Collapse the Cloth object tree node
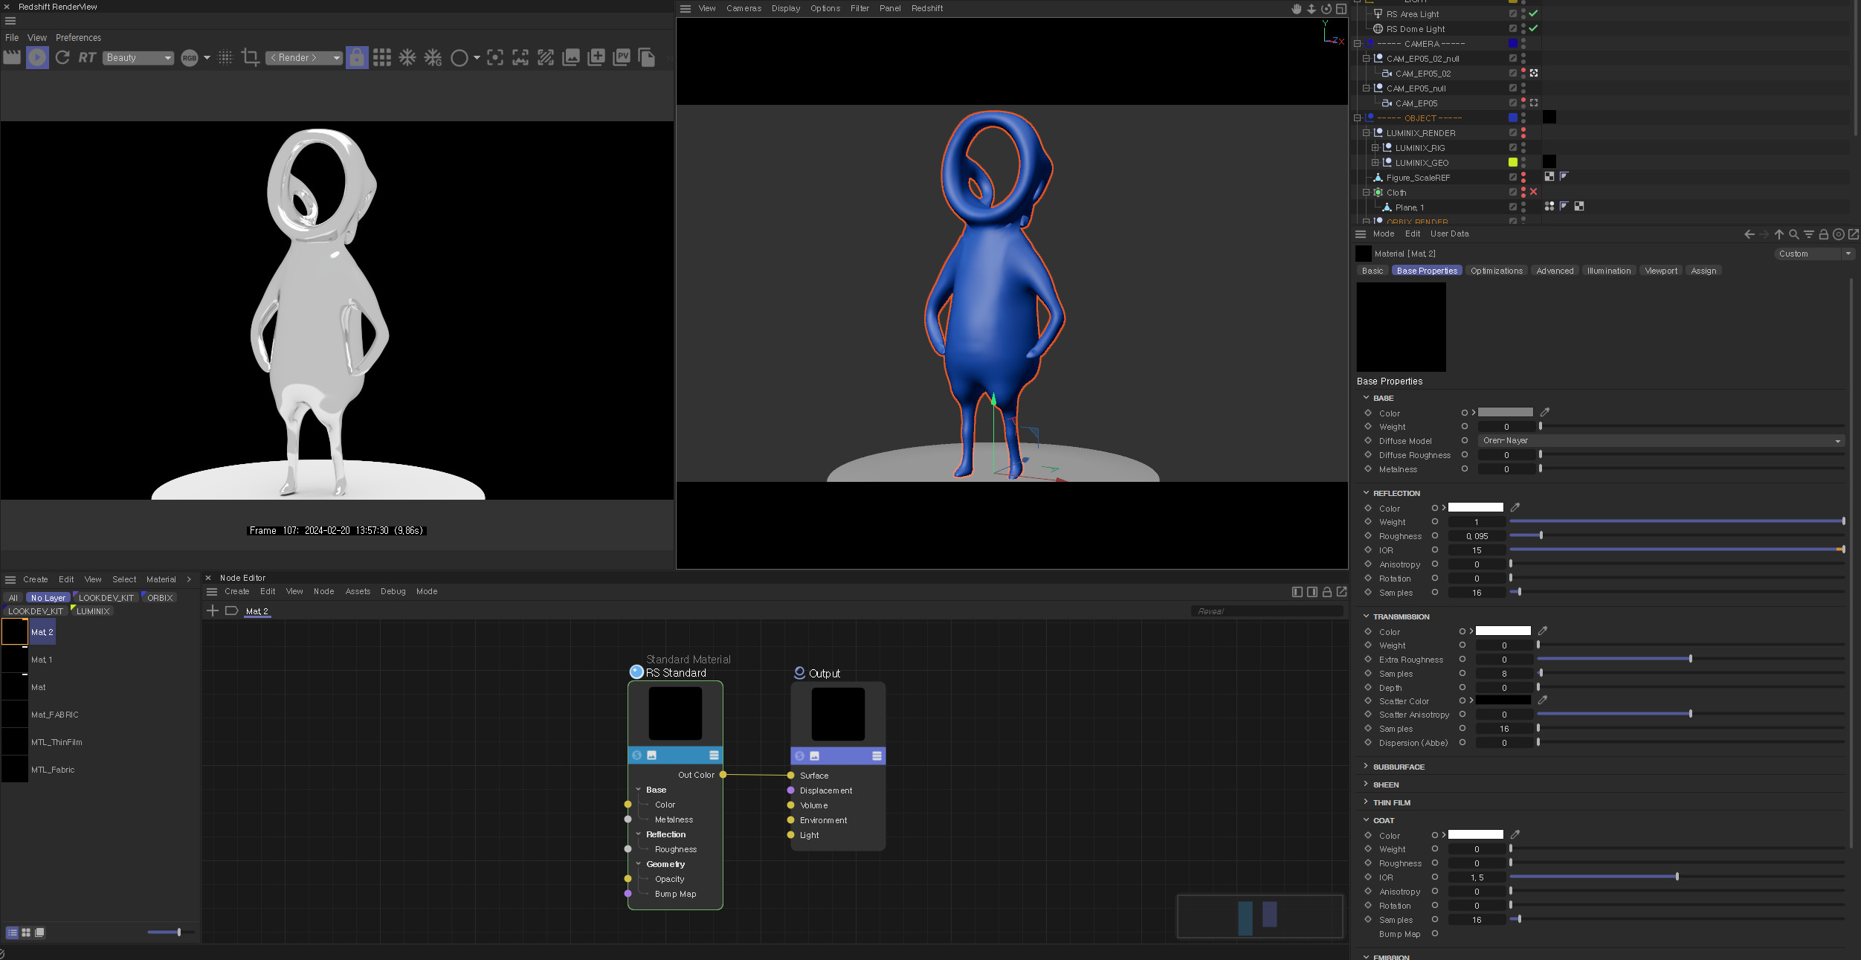1861x960 pixels. click(x=1366, y=193)
